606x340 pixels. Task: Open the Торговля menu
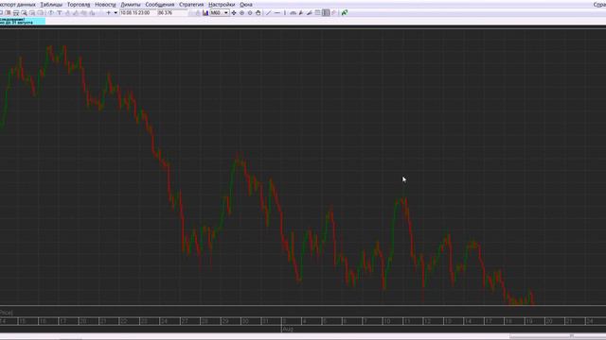point(79,5)
